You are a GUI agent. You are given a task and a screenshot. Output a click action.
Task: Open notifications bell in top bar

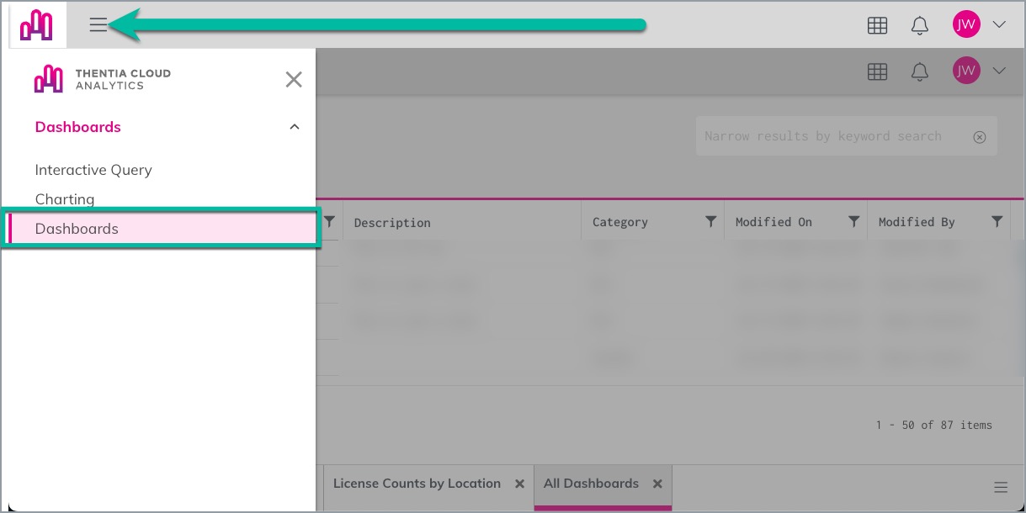coord(920,25)
